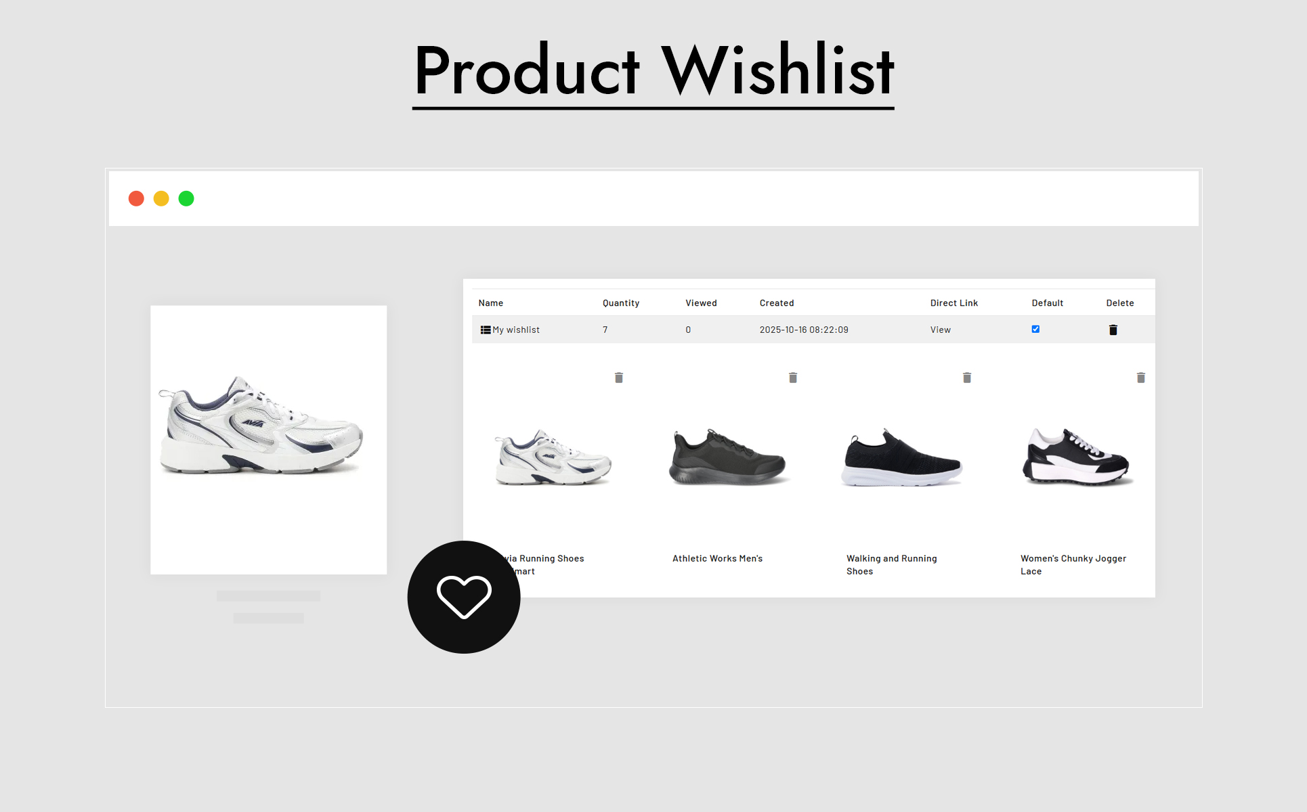
Task: Open the Women's Chunky Jogger Lace title
Action: point(1073,565)
